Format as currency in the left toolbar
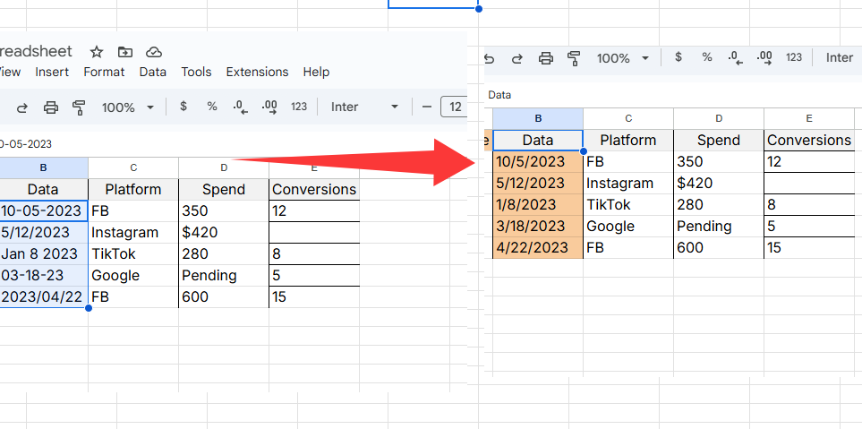Viewport: 862px width, 429px height. pos(183,107)
